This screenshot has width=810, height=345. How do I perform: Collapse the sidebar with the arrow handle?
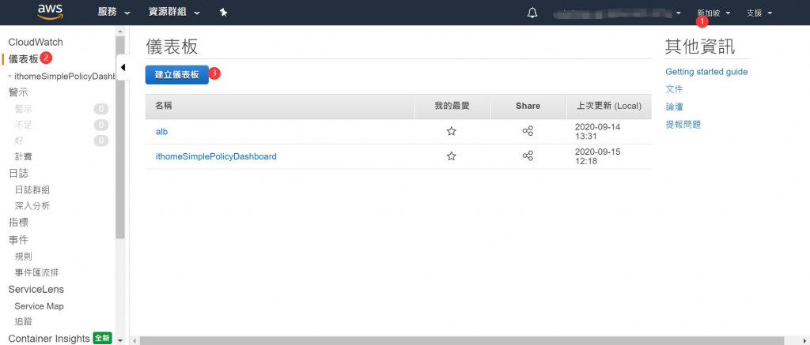point(123,68)
